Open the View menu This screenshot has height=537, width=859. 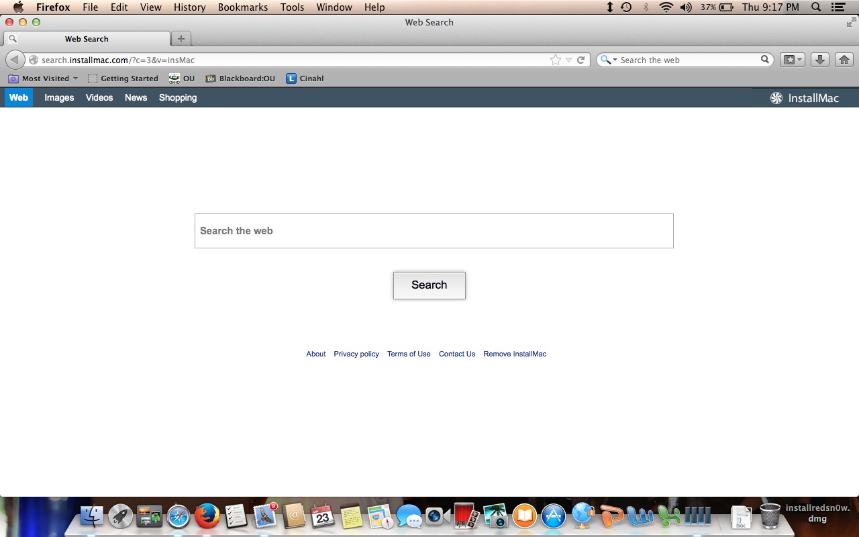click(151, 7)
